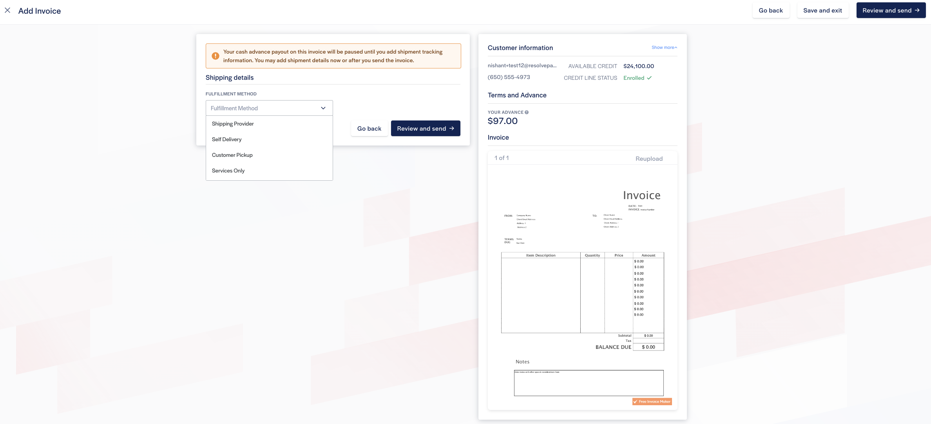Choose Shipping Provider from the list
931x424 pixels.
233,124
